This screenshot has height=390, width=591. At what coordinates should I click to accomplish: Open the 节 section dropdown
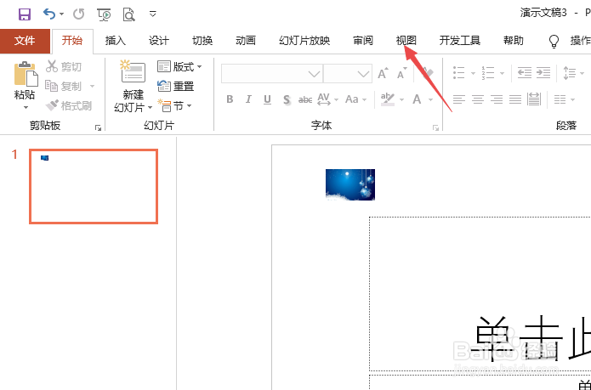175,106
